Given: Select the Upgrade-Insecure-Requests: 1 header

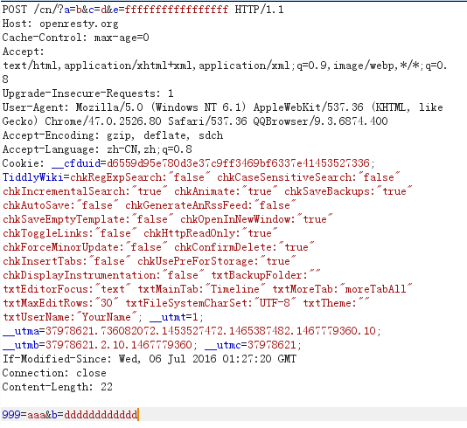Looking at the screenshot, I should click(87, 93).
